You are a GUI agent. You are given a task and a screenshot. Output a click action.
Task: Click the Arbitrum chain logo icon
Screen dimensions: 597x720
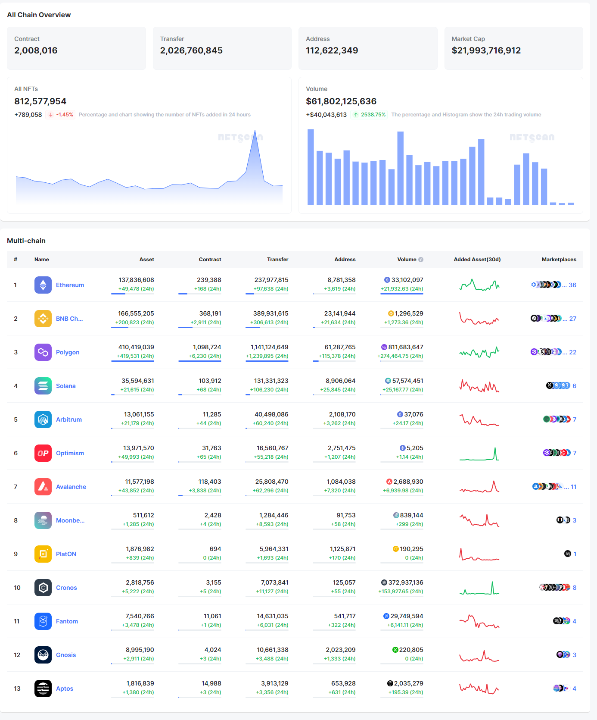tap(43, 419)
